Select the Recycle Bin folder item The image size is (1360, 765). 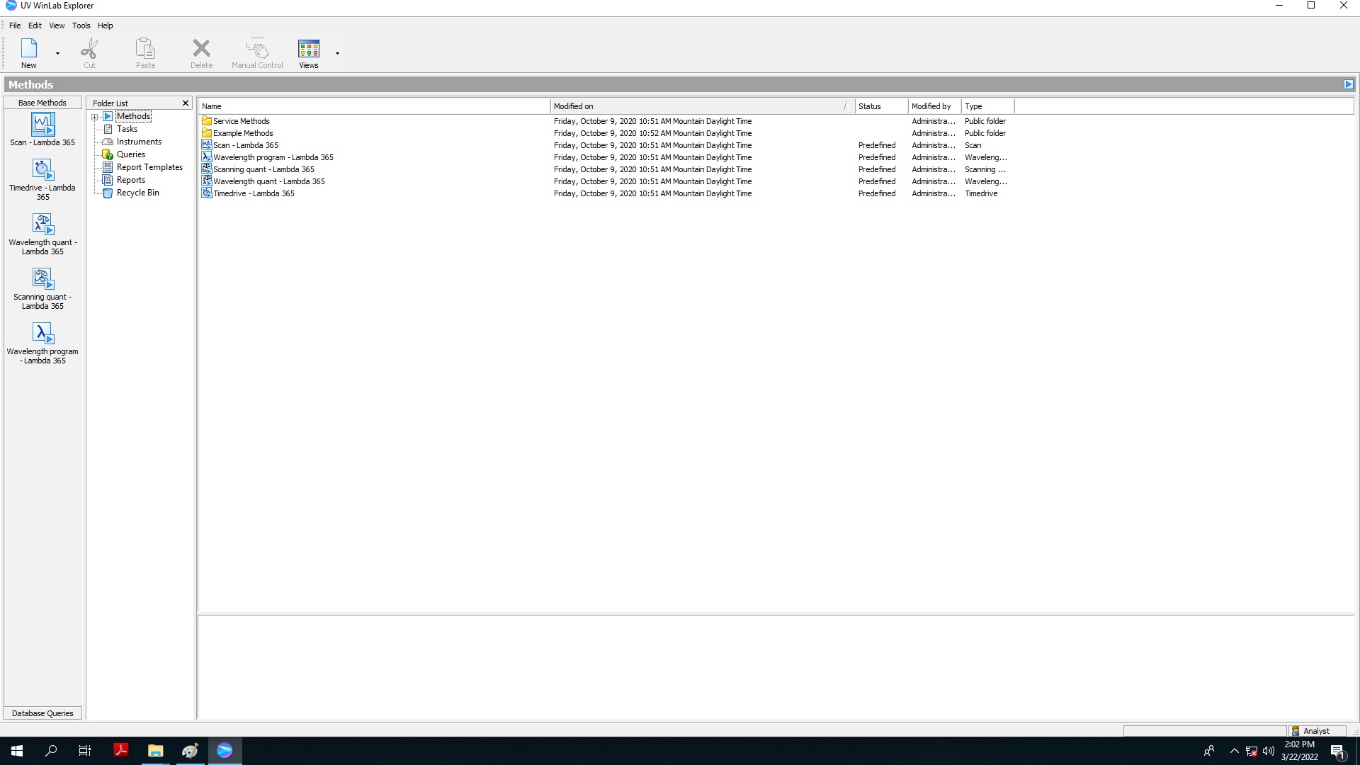[137, 193]
